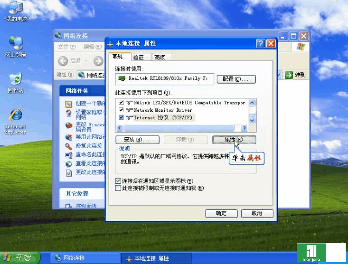Screen dimensions: 348x264
Task: Click the Internet 协议 (TCP/IP) protocol icon
Action: point(129,117)
